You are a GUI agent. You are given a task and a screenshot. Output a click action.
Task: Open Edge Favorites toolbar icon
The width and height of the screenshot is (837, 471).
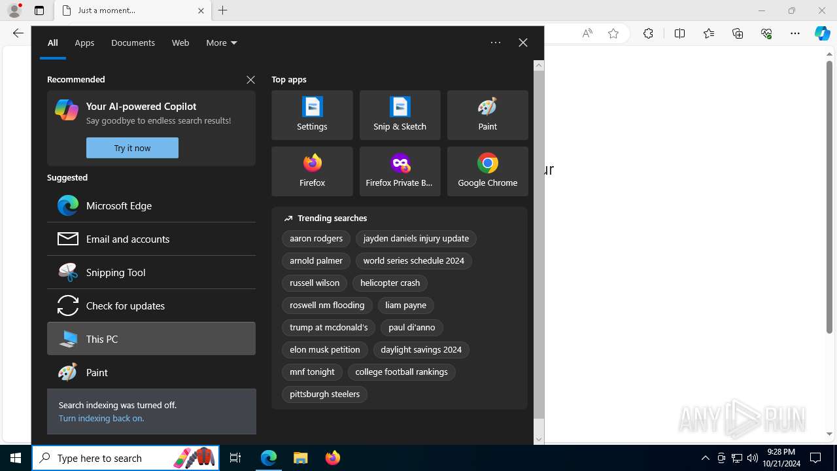pos(709,33)
